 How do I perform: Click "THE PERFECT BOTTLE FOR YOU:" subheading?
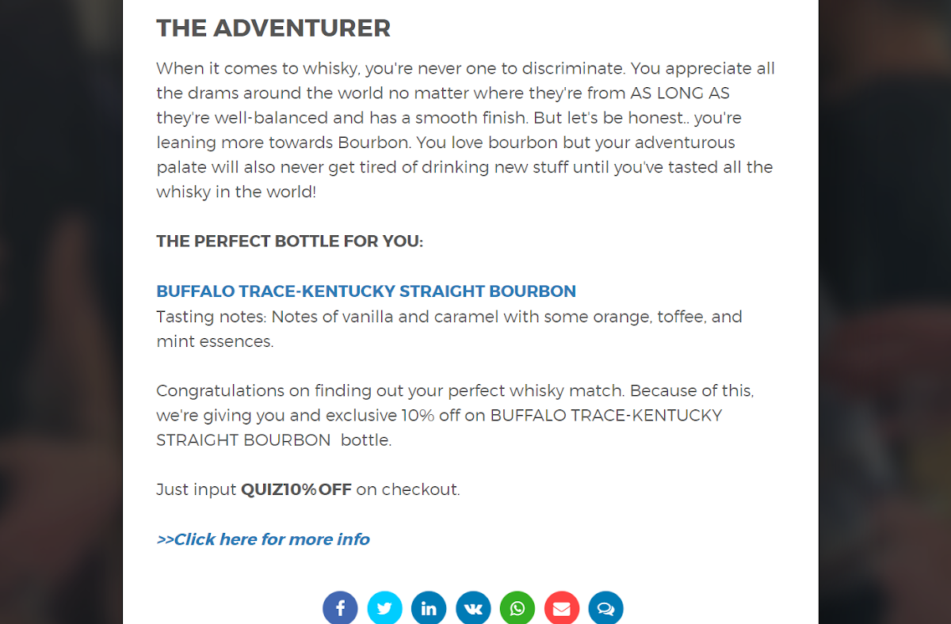click(289, 241)
